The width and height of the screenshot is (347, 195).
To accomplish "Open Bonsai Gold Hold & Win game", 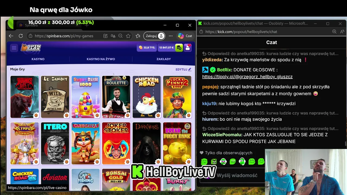I will (x=116, y=180).
